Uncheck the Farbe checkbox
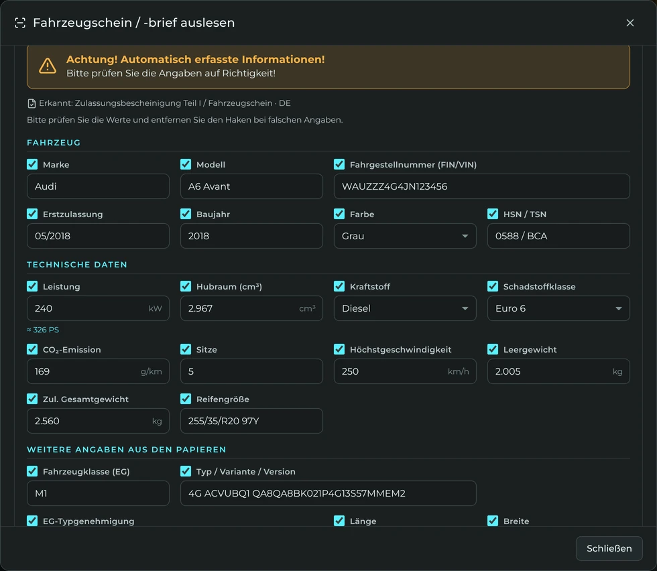Image resolution: width=657 pixels, height=571 pixels. [339, 214]
